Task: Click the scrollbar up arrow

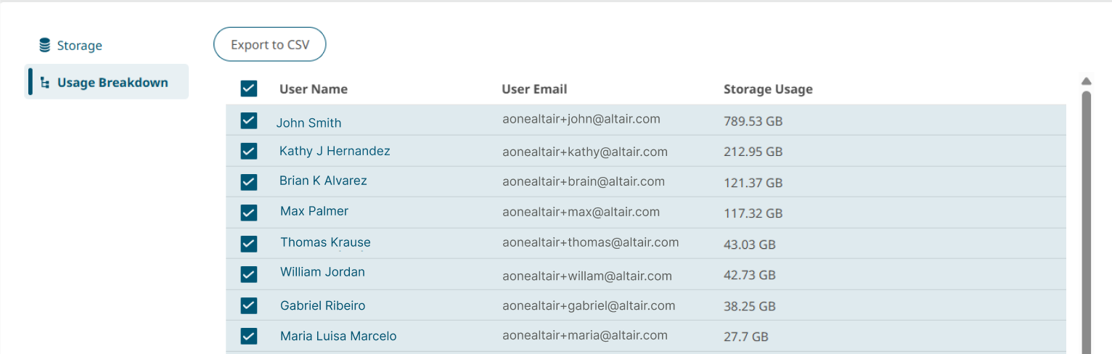Action: tap(1087, 81)
